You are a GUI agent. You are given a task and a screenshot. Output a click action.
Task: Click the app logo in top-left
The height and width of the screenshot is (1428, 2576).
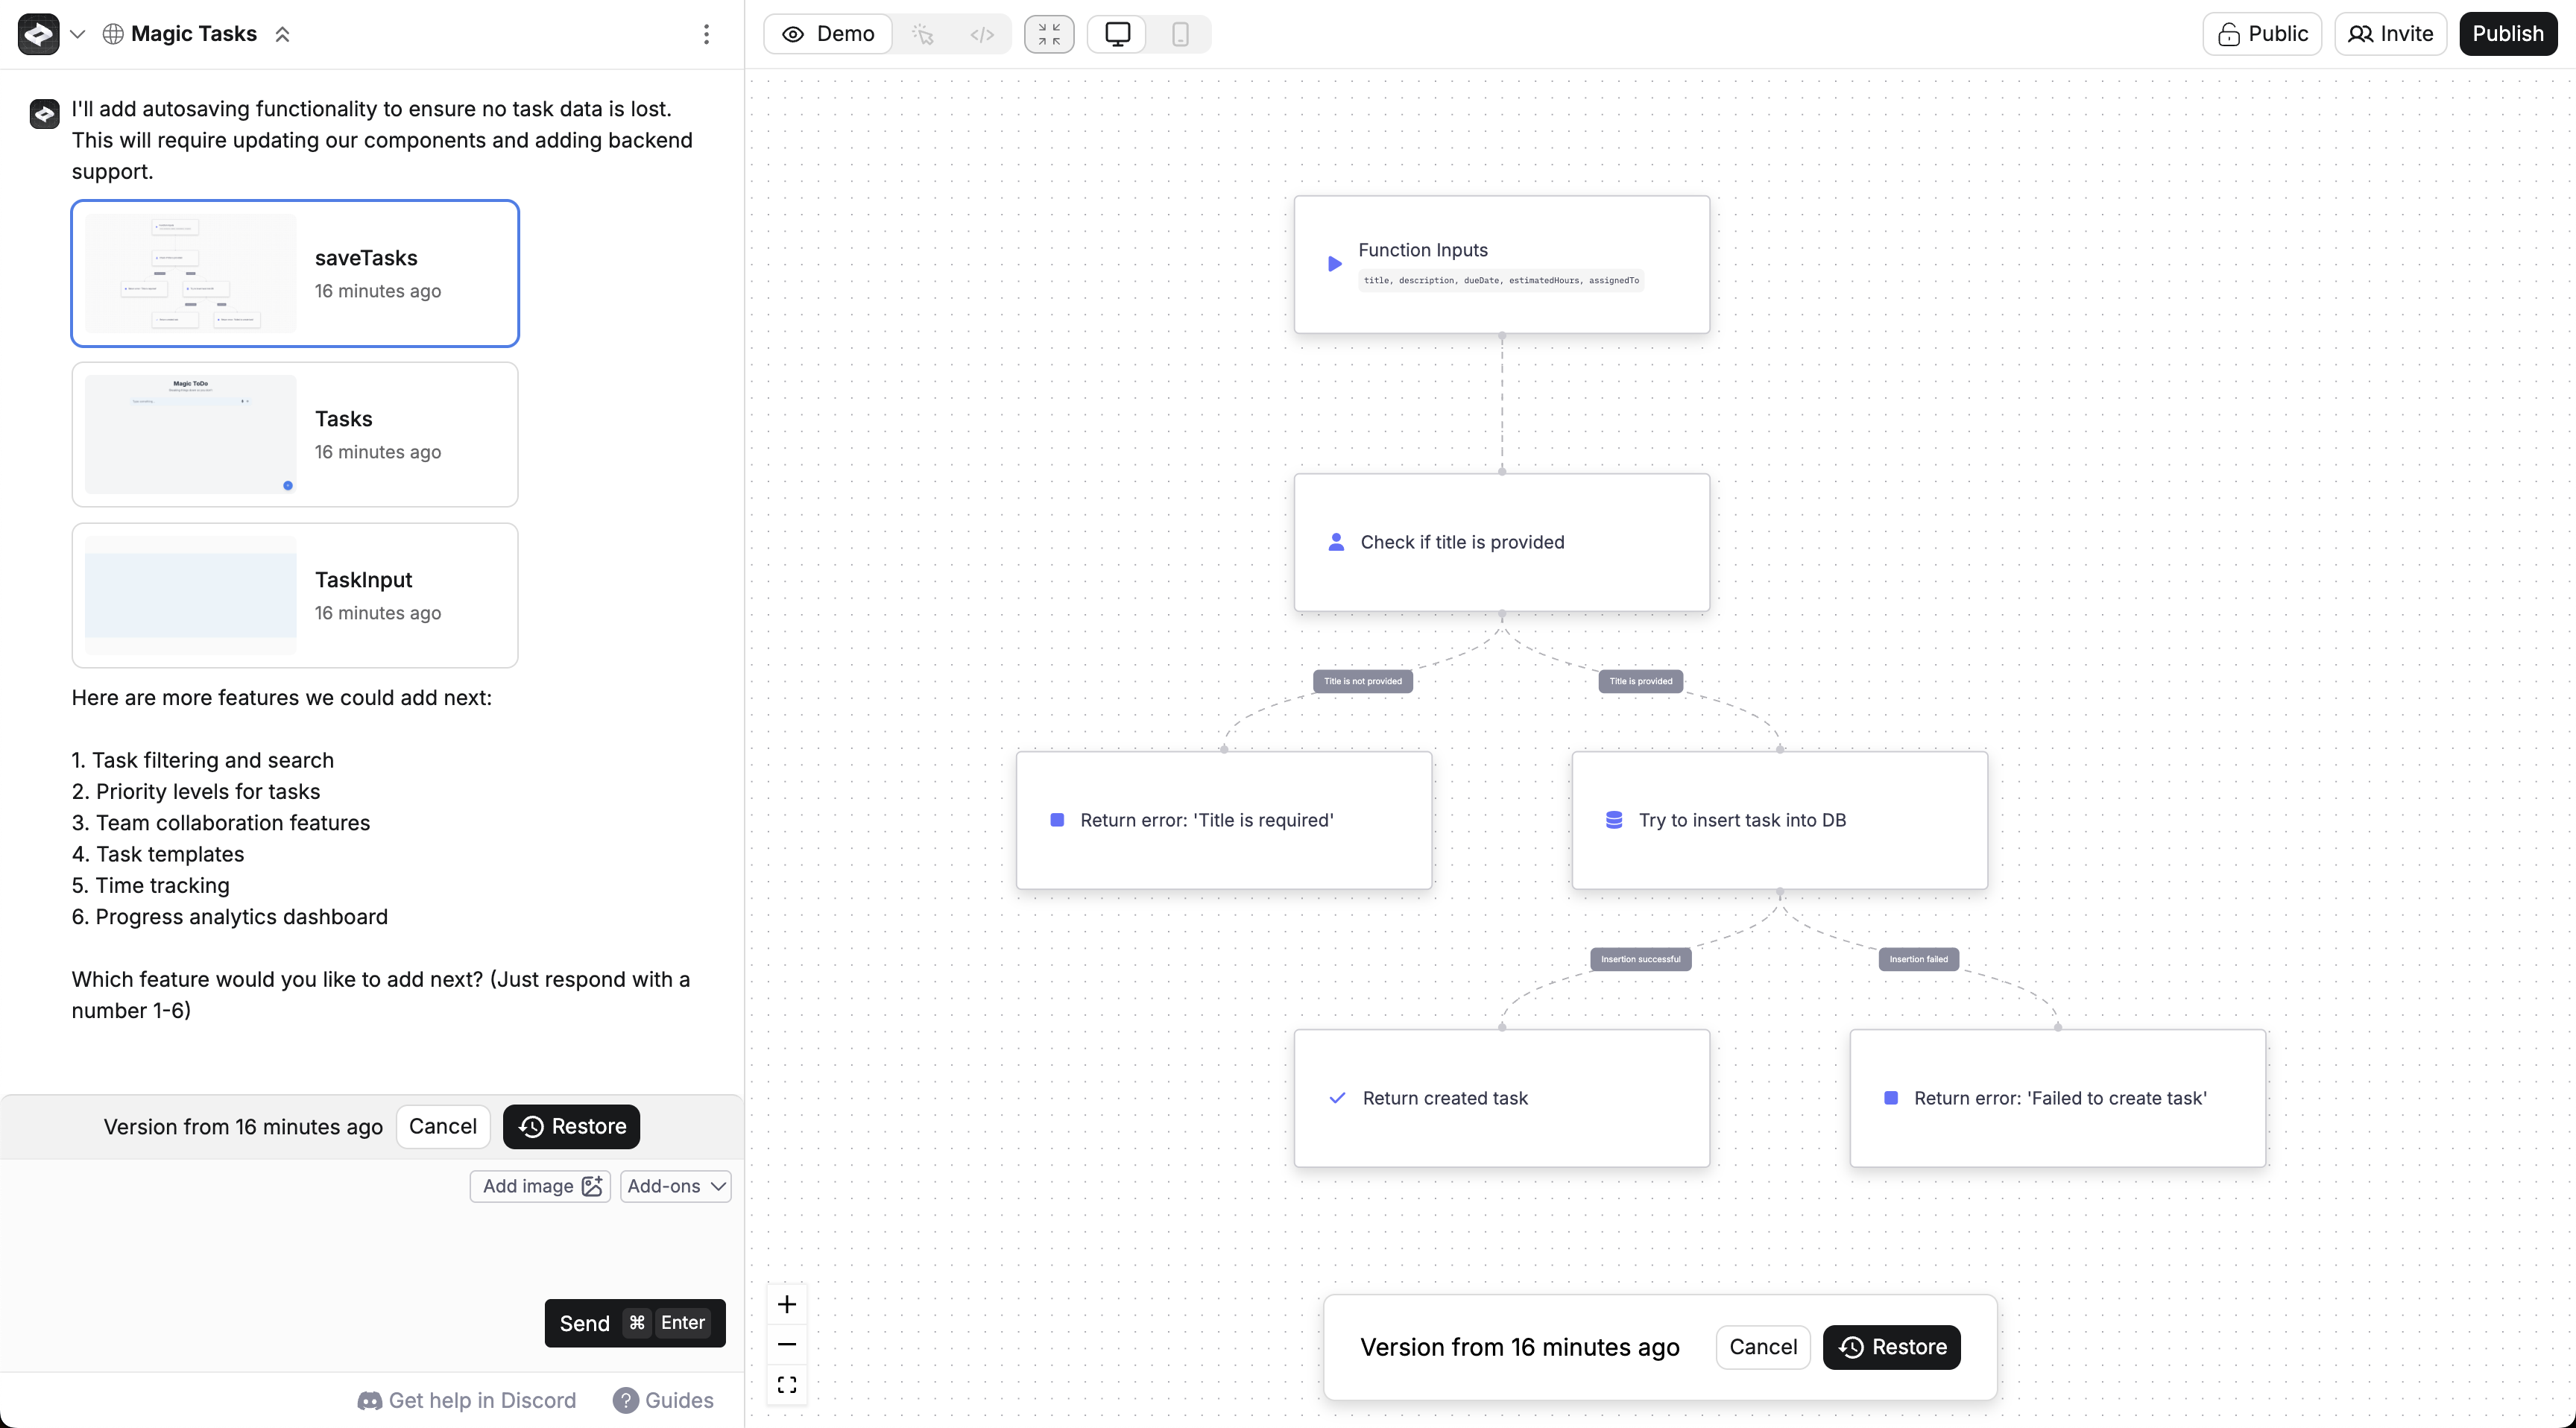(38, 34)
